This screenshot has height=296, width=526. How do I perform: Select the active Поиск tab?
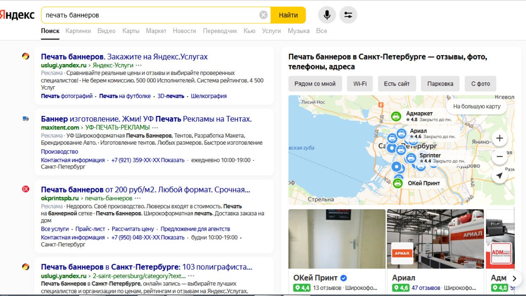(x=50, y=31)
